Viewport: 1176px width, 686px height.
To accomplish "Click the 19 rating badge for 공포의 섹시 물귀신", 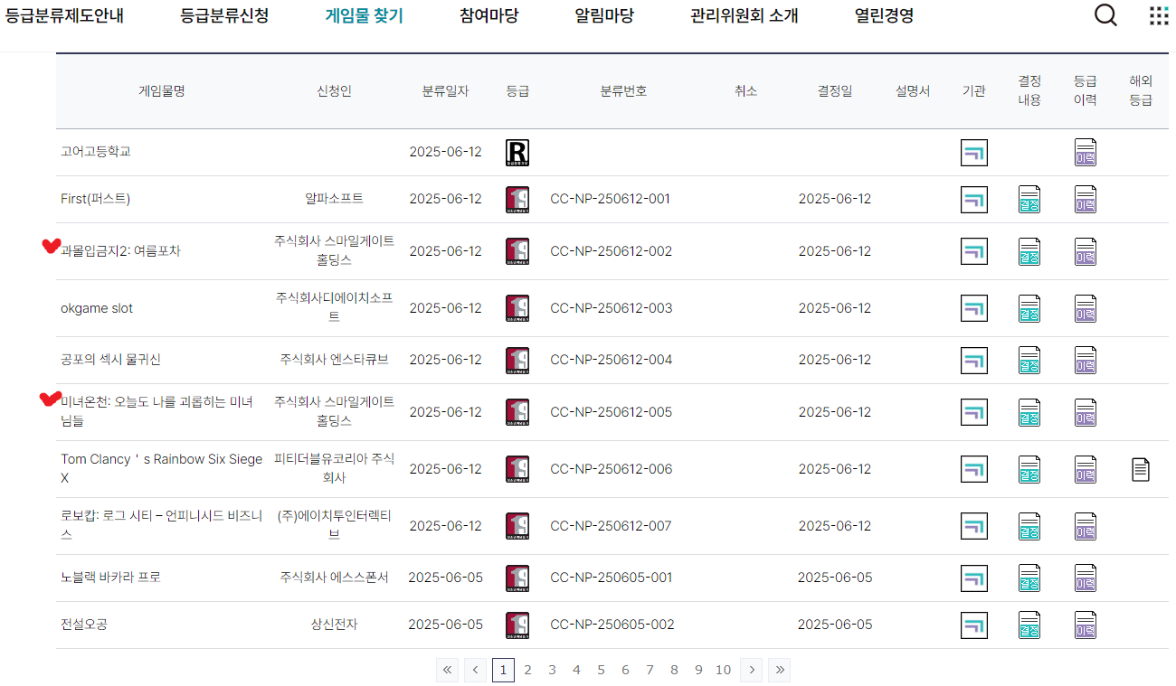I will click(x=517, y=361).
